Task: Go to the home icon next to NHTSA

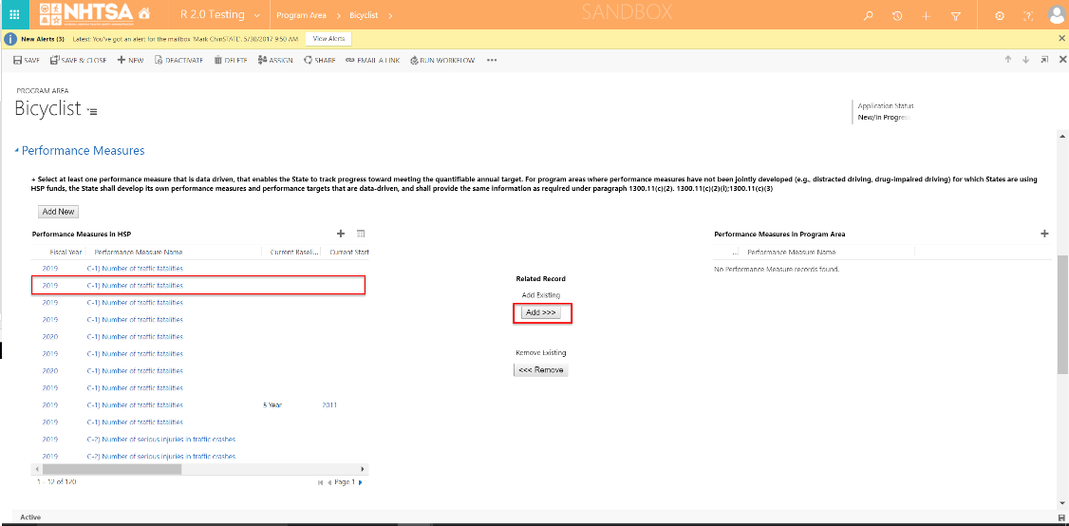Action: pos(144,13)
